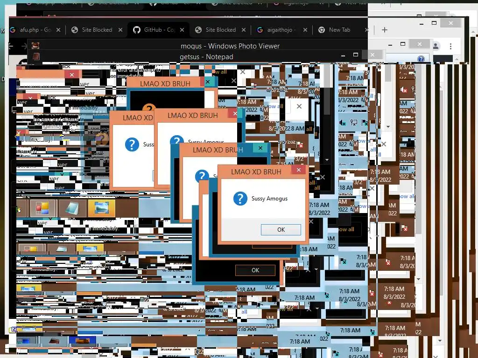Click the question icon in leftmost dialog

tap(132, 145)
